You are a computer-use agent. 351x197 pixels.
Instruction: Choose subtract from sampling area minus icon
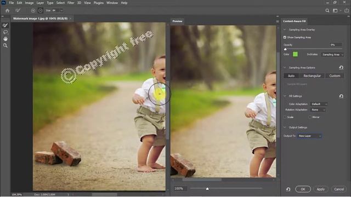pos(40,10)
